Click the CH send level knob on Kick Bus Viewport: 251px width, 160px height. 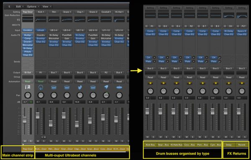pyautogui.click(x=154, y=57)
